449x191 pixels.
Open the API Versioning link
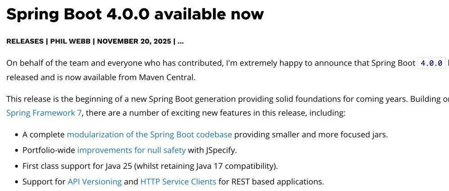click(94, 182)
